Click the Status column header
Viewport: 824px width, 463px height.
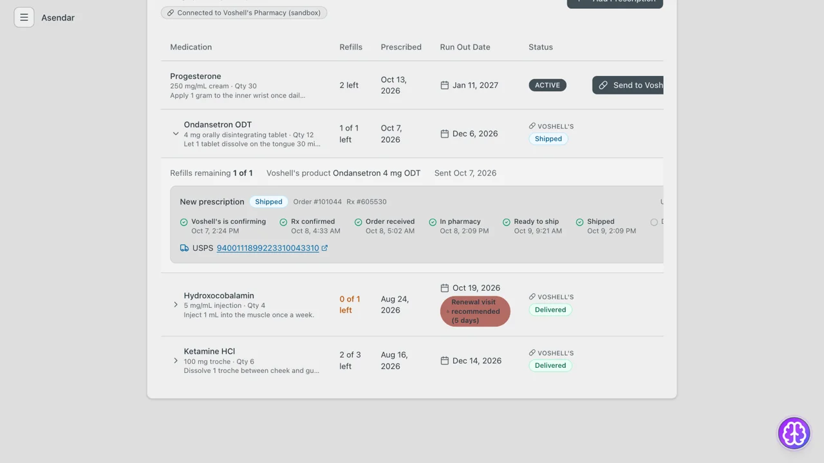541,47
